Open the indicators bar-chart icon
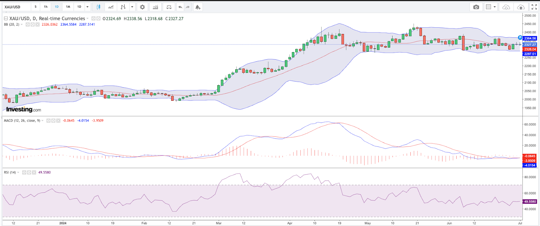Screen dimensions: 540x226 coord(155,7)
